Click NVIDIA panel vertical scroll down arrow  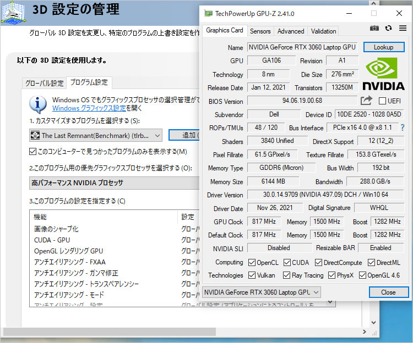coord(373,323)
